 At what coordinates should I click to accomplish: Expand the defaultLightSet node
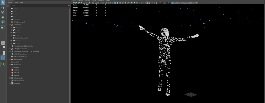pyautogui.click(x=10, y=78)
